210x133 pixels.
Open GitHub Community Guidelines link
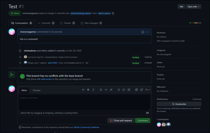[x=86, y=127]
